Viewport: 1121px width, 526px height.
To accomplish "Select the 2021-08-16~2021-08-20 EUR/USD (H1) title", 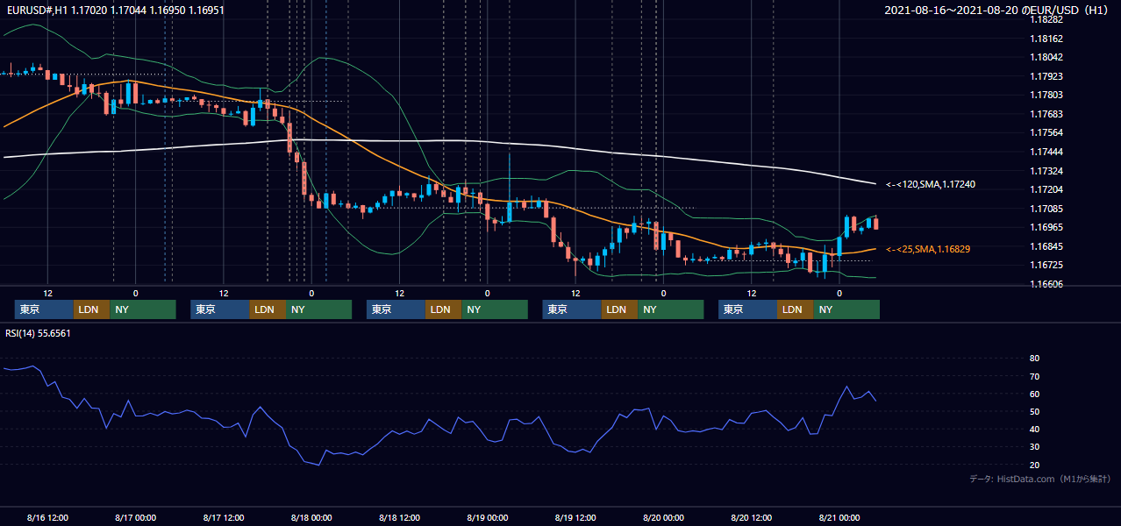I will click(x=996, y=10).
